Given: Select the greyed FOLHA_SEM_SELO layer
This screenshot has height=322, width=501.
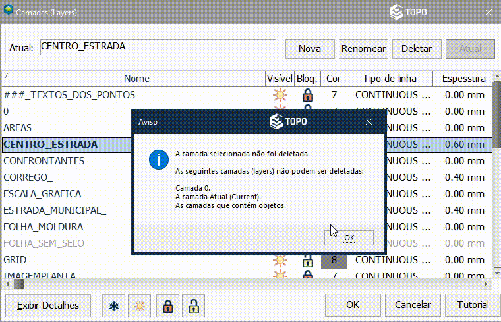Looking at the screenshot, I should 44,243.
